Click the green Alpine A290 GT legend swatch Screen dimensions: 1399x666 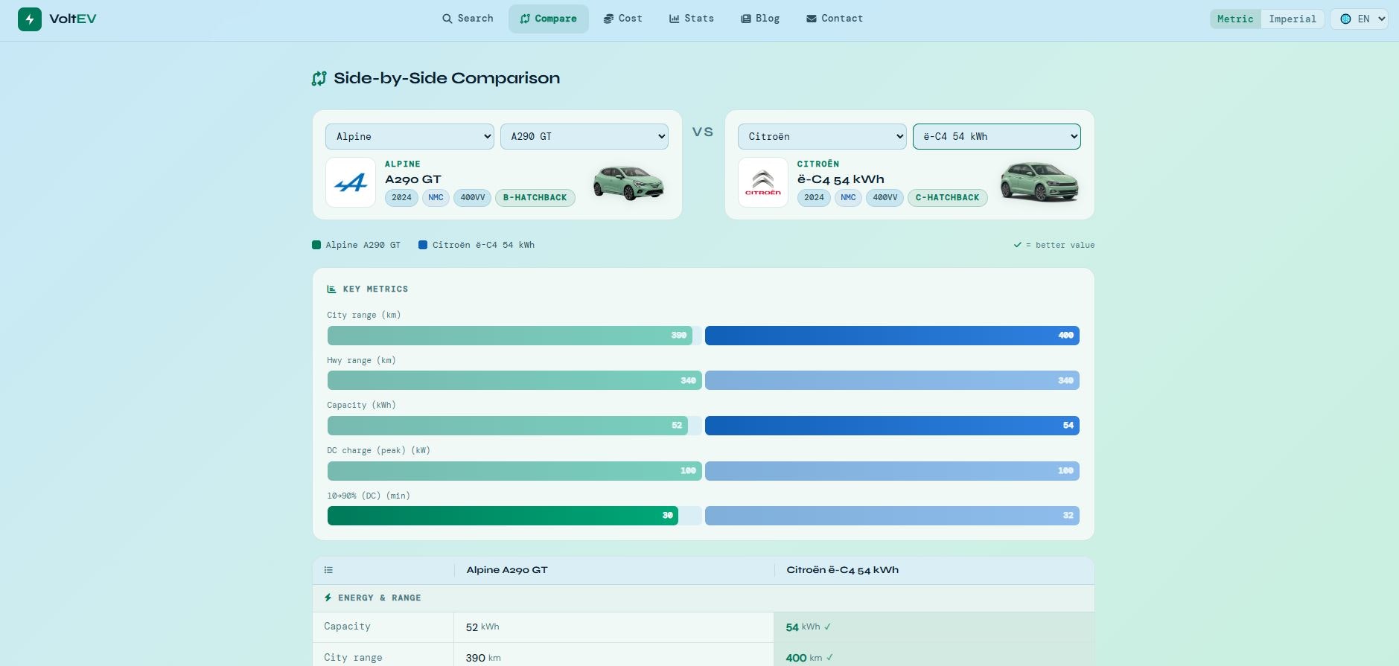tap(316, 245)
